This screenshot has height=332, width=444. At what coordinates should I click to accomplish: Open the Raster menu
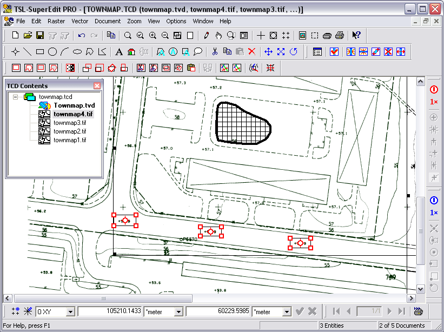(x=56, y=21)
